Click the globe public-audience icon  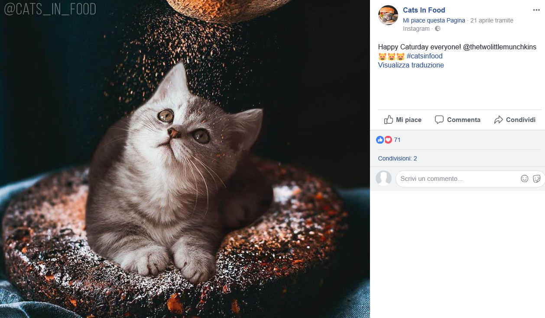pos(438,29)
